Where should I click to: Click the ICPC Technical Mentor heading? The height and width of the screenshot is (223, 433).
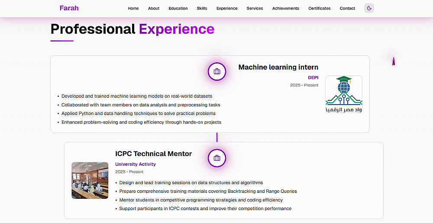tap(153, 153)
